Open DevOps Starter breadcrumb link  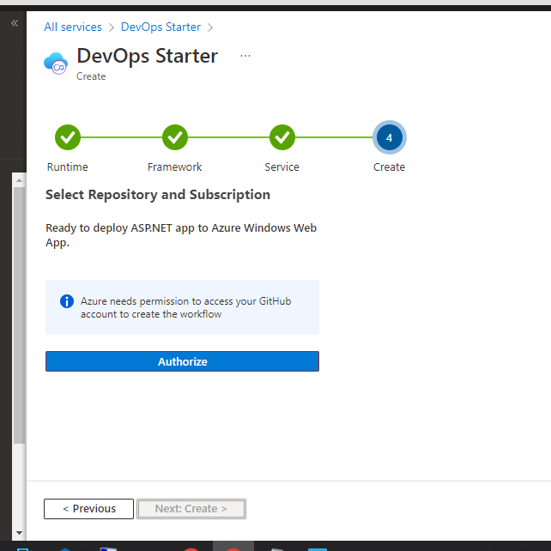click(160, 27)
